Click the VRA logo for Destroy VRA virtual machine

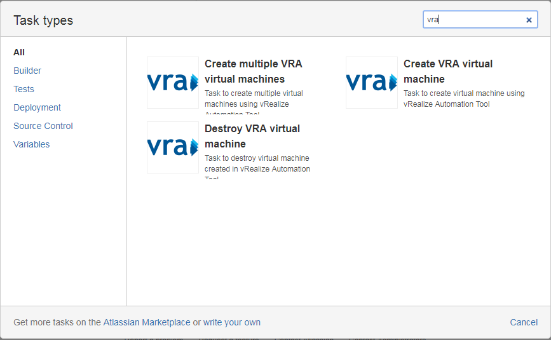(173, 147)
